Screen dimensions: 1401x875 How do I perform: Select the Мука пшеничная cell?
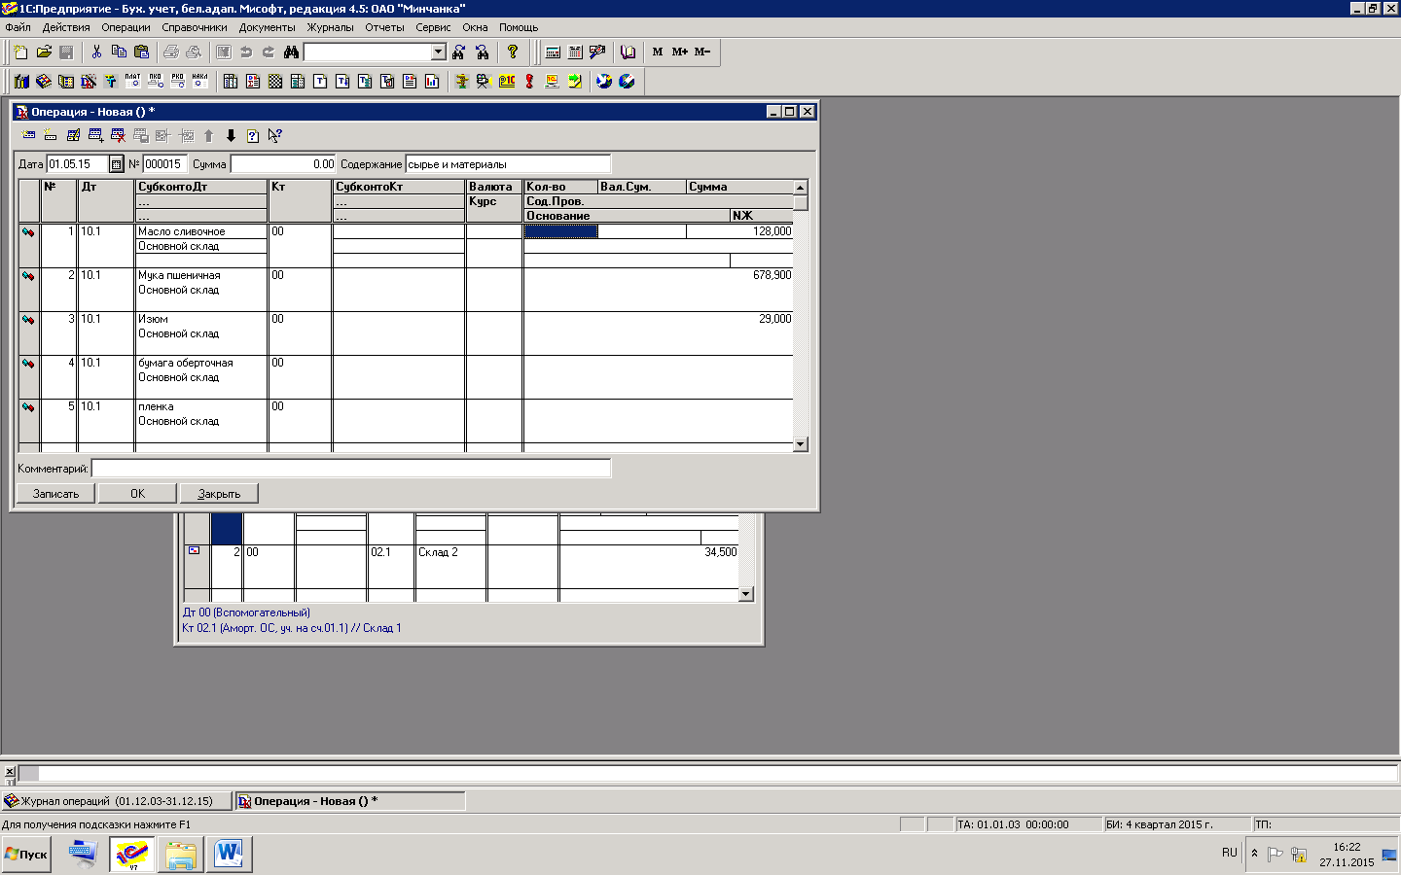[x=201, y=275]
